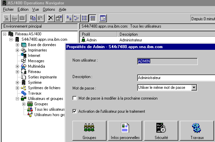Click the Copy toolbar icon
215x142 pixels.
click(x=33, y=18)
